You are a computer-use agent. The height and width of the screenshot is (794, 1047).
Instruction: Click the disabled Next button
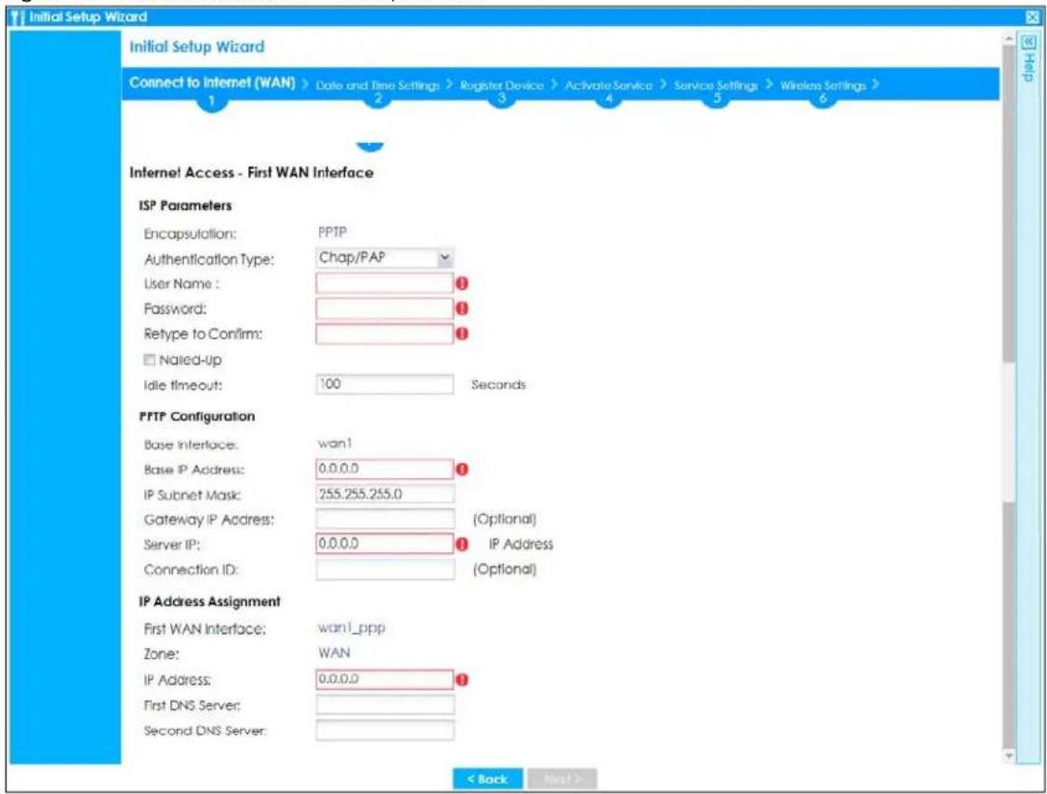pos(562,778)
